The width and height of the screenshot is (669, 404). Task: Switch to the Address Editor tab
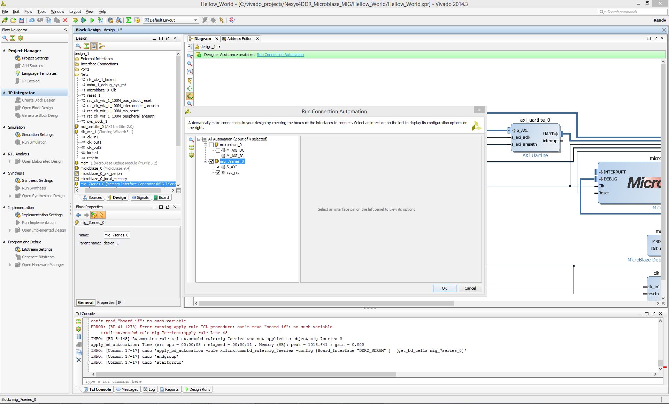pos(239,39)
